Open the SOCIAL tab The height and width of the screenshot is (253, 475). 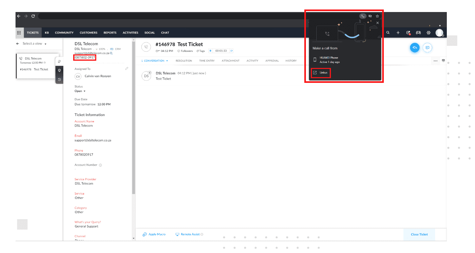tap(149, 33)
